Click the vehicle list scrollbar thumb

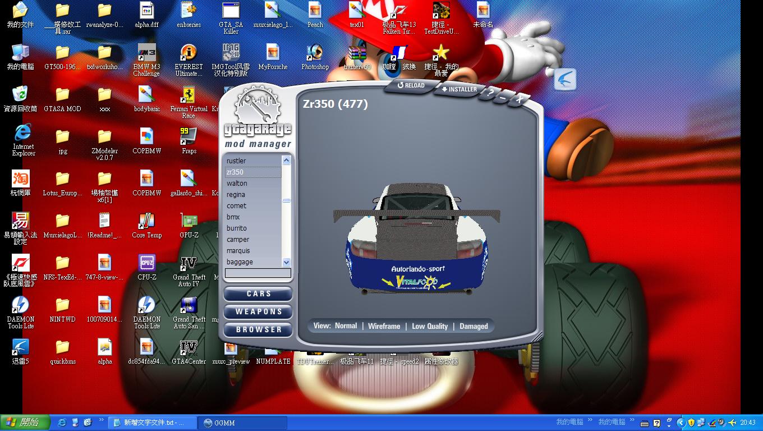(286, 200)
